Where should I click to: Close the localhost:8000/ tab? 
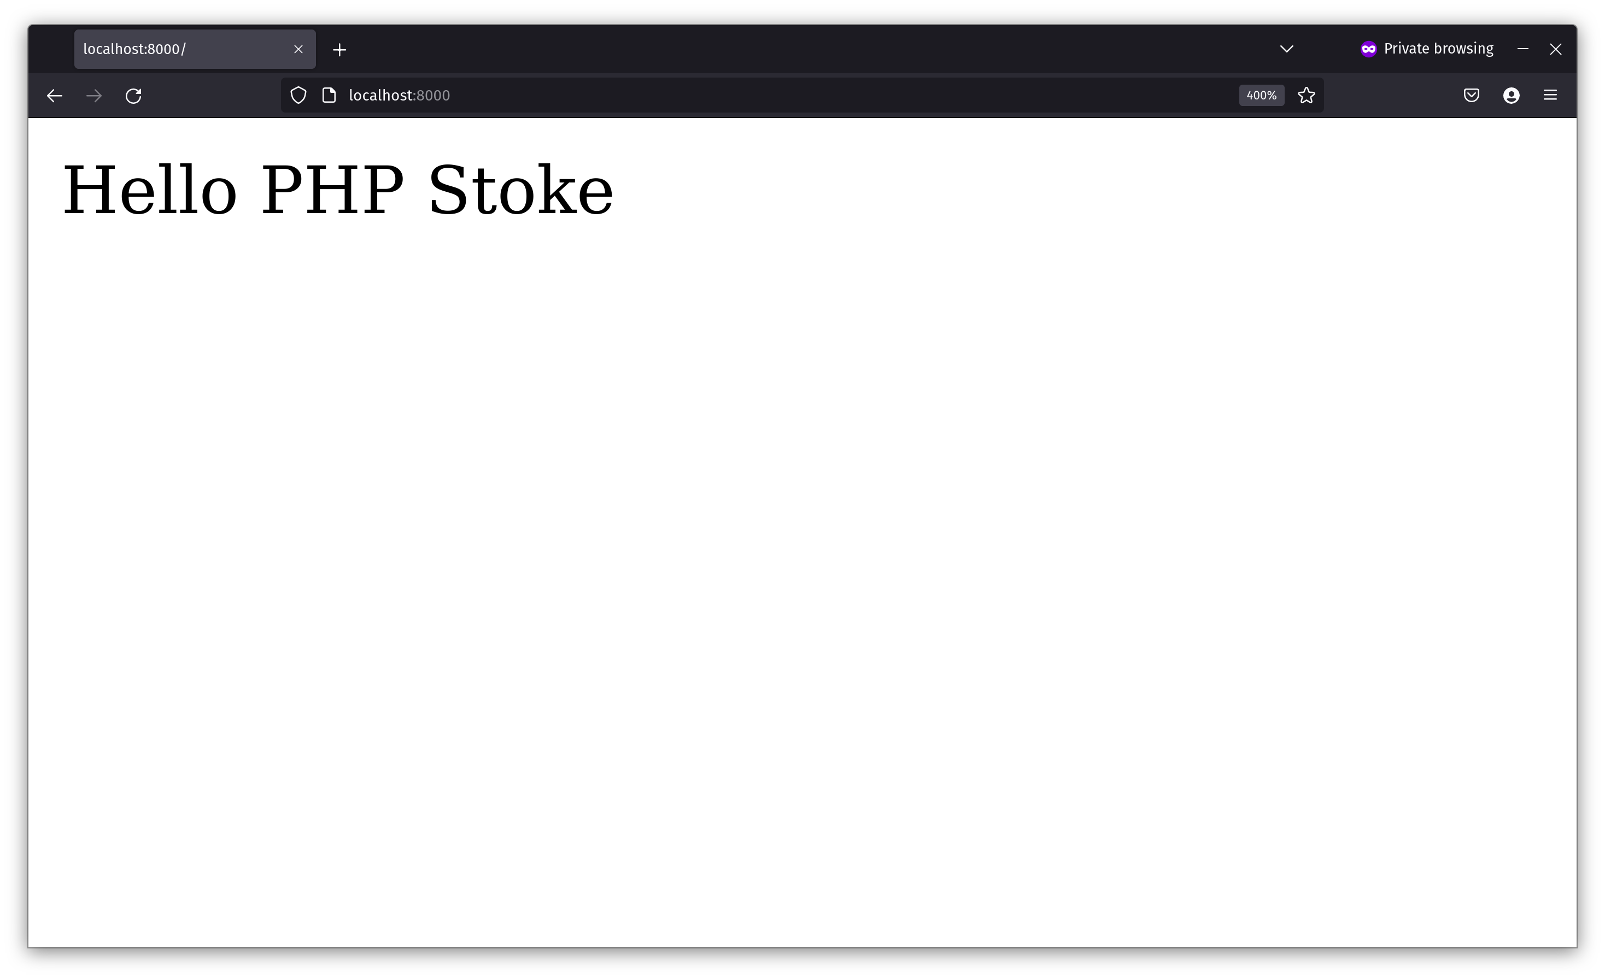[x=298, y=50]
